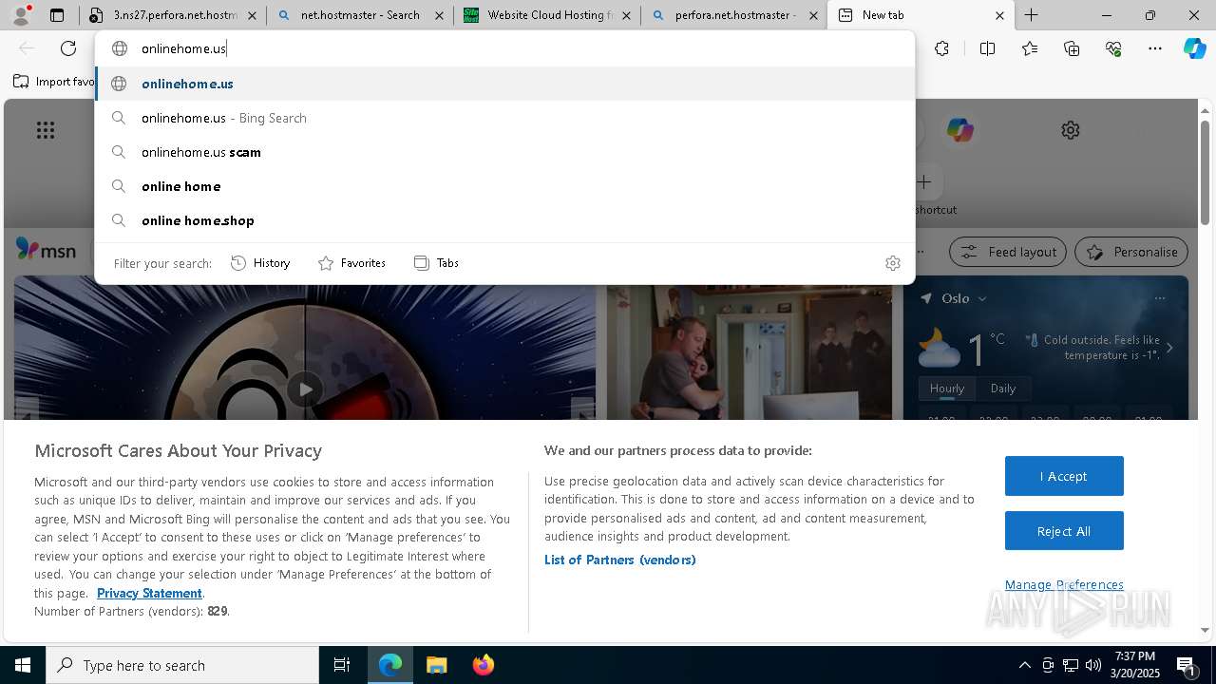Switch to perfora.net.hostmaster tab
The height and width of the screenshot is (684, 1216).
[734, 15]
